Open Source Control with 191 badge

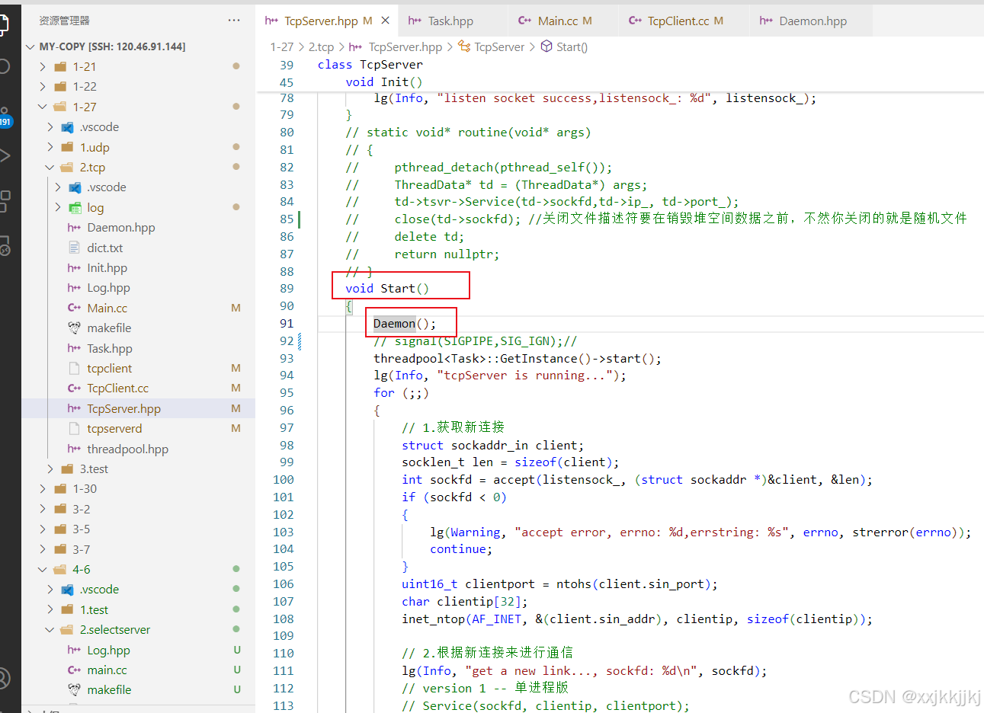click(x=5, y=117)
